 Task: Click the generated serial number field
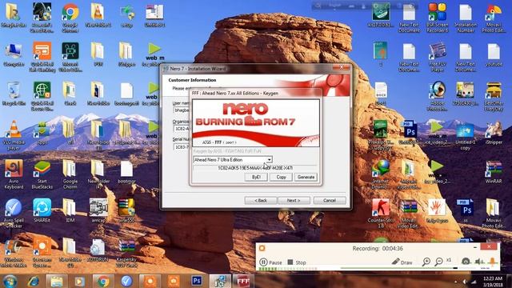pos(255,168)
